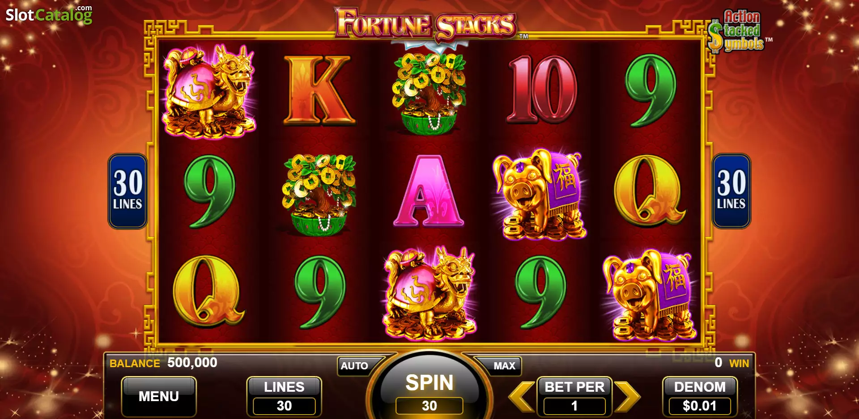The width and height of the screenshot is (859, 419).
Task: Open the SlotCatalog.com logo link
Action: [49, 15]
